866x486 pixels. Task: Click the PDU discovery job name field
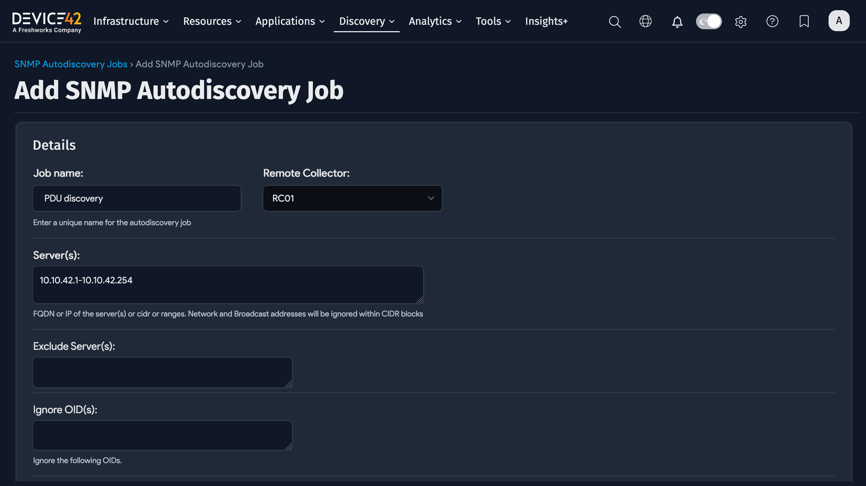[137, 198]
